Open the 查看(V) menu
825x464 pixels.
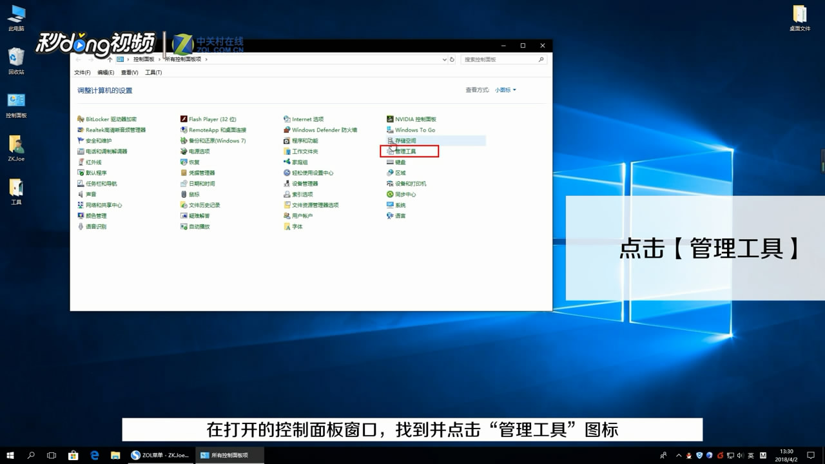tap(130, 72)
